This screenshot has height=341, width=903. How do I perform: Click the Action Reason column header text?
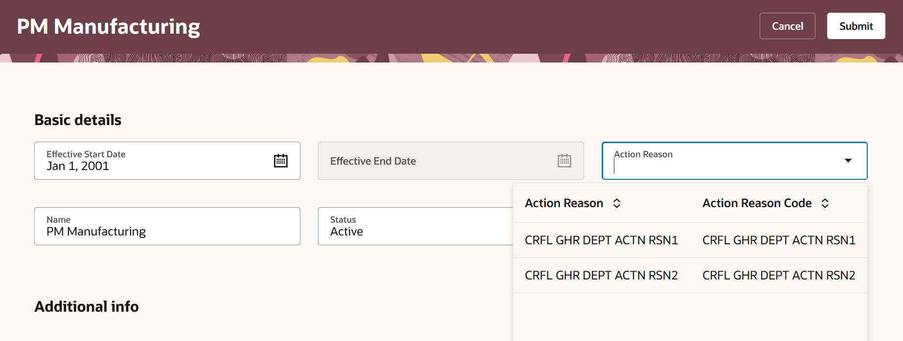point(564,203)
